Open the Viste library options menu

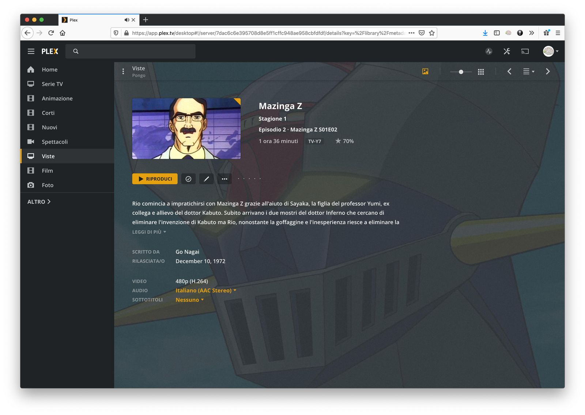click(x=123, y=71)
